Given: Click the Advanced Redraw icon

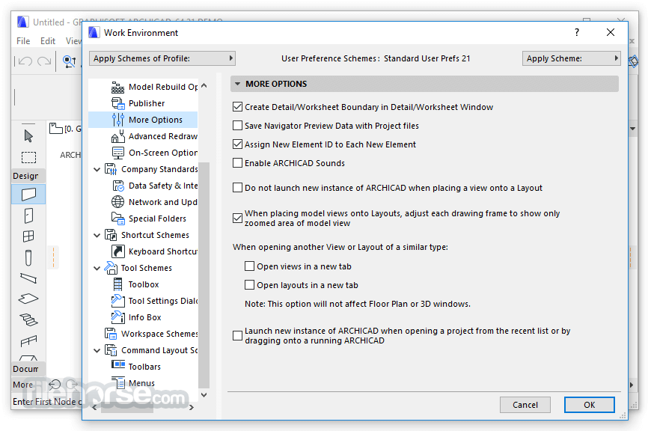Looking at the screenshot, I should 118,136.
